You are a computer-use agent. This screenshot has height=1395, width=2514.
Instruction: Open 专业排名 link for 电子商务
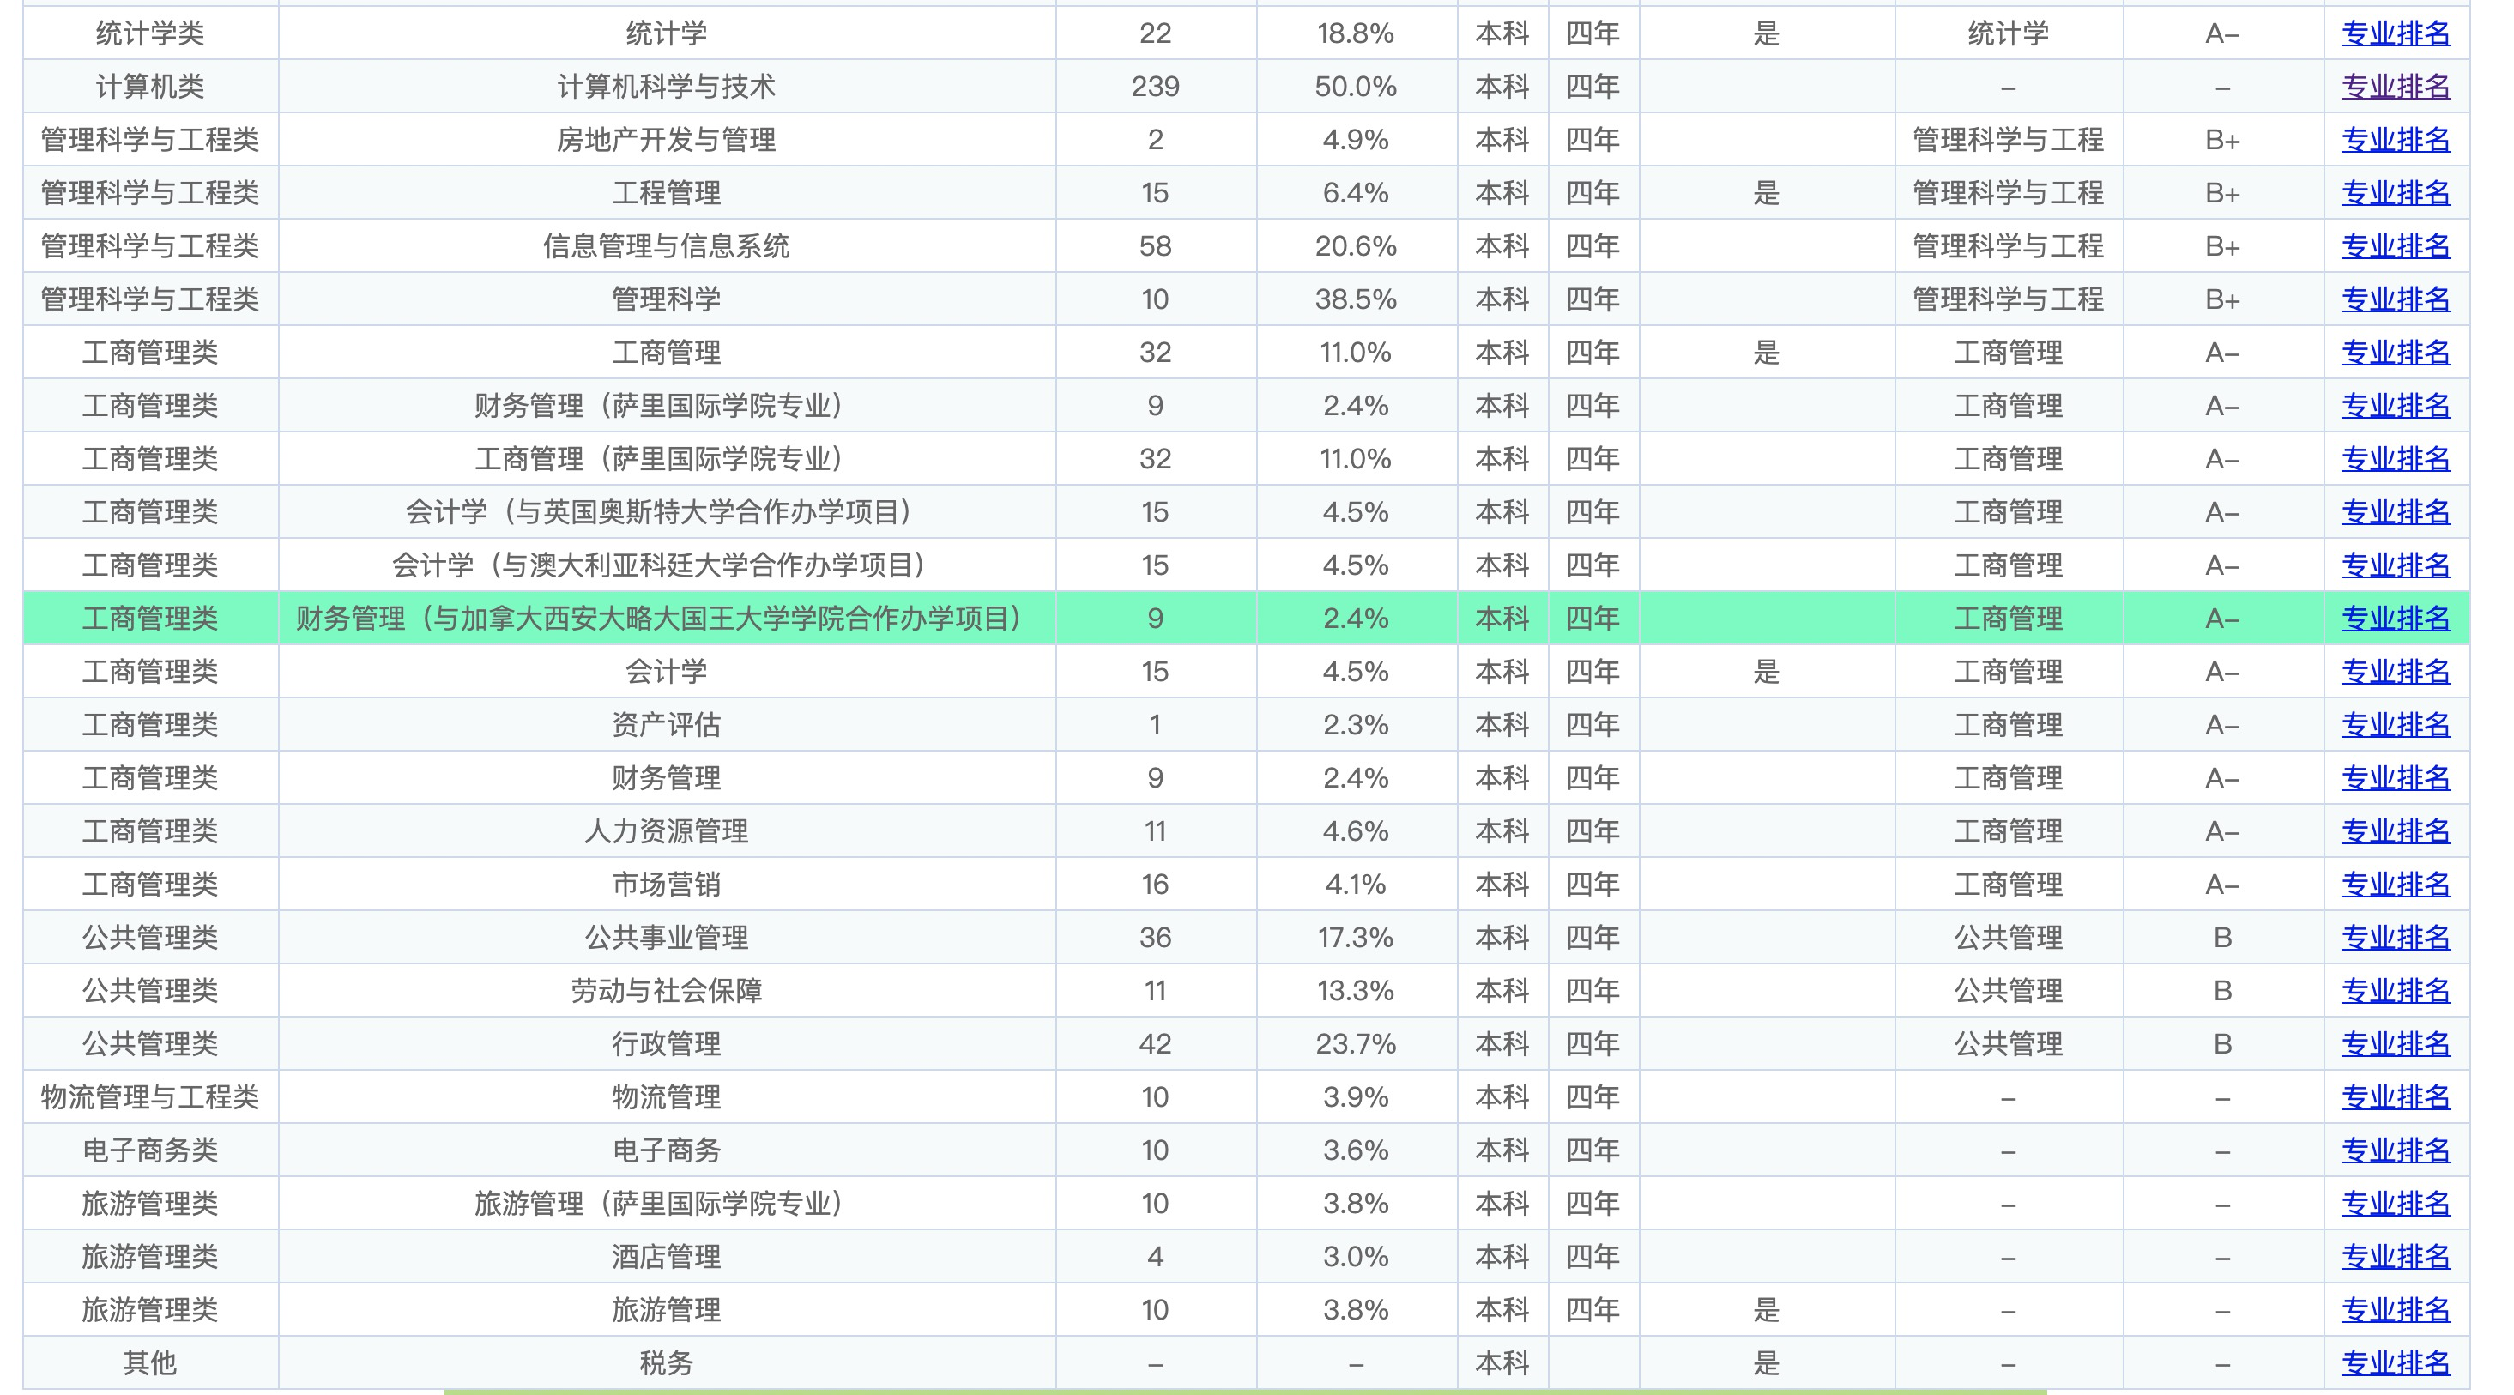(x=2395, y=1150)
